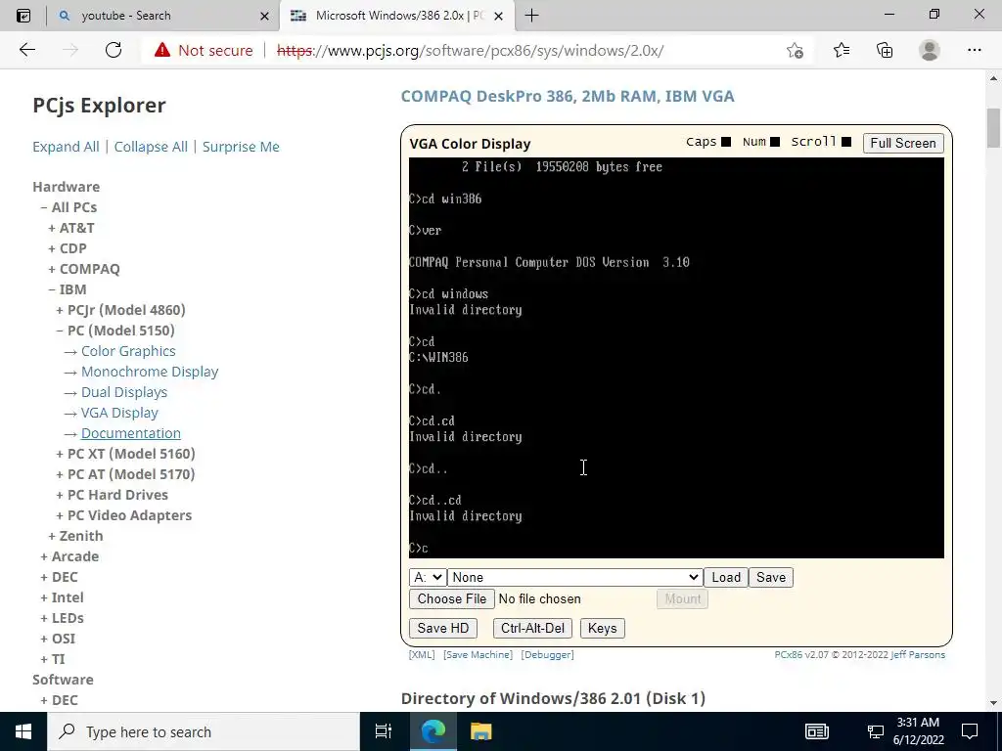The image size is (1002, 751).
Task: Open the [Debugger] link
Action: point(548,654)
